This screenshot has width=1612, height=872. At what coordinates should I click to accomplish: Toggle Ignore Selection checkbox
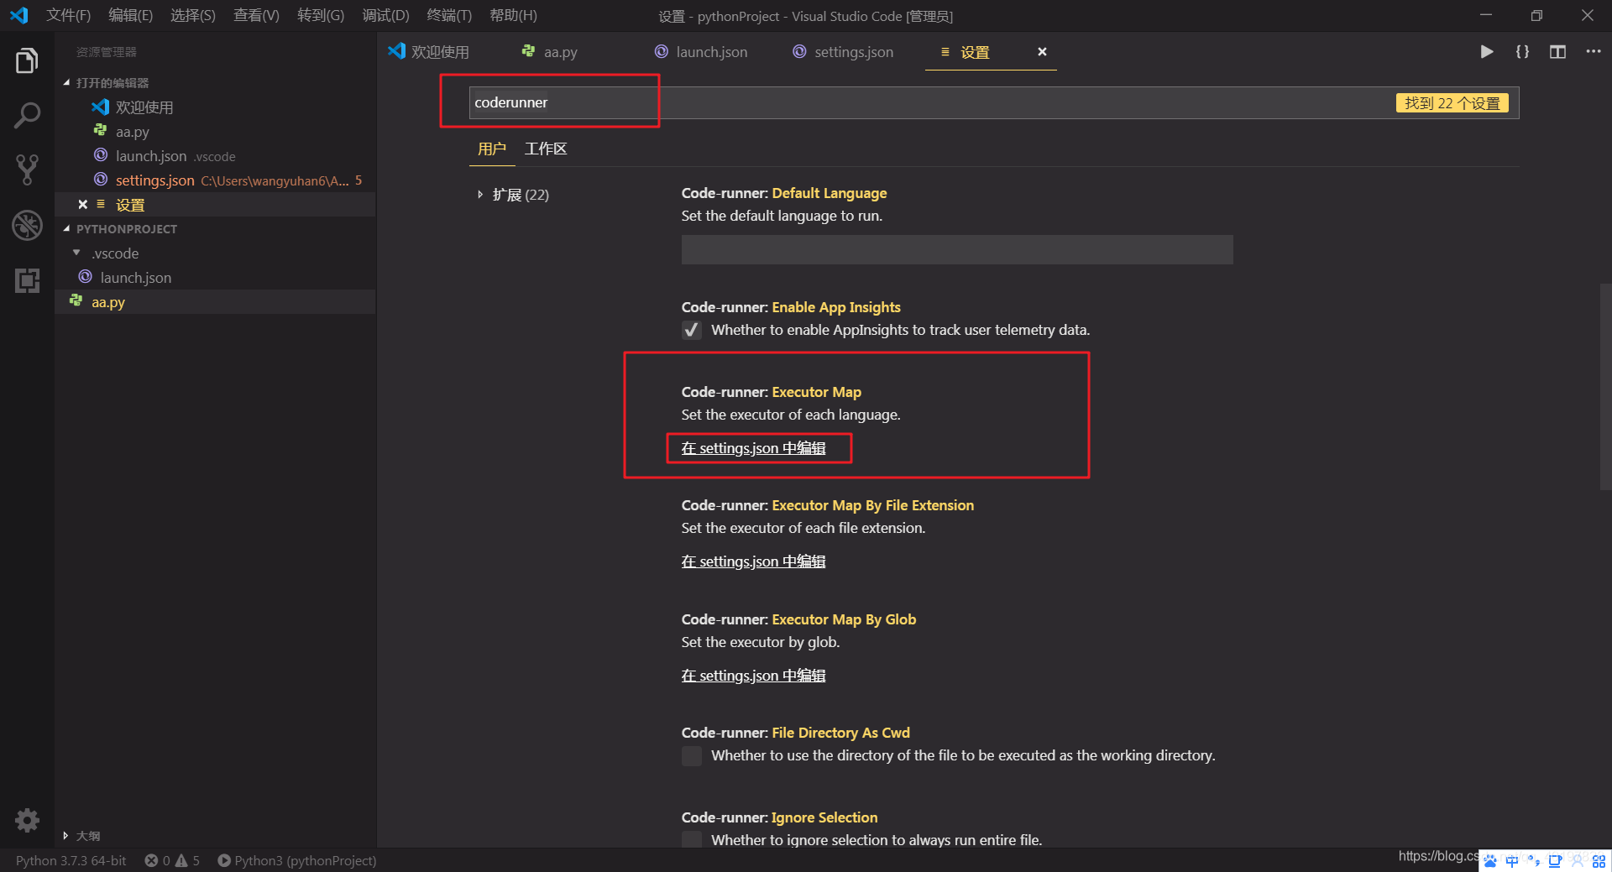pos(692,840)
